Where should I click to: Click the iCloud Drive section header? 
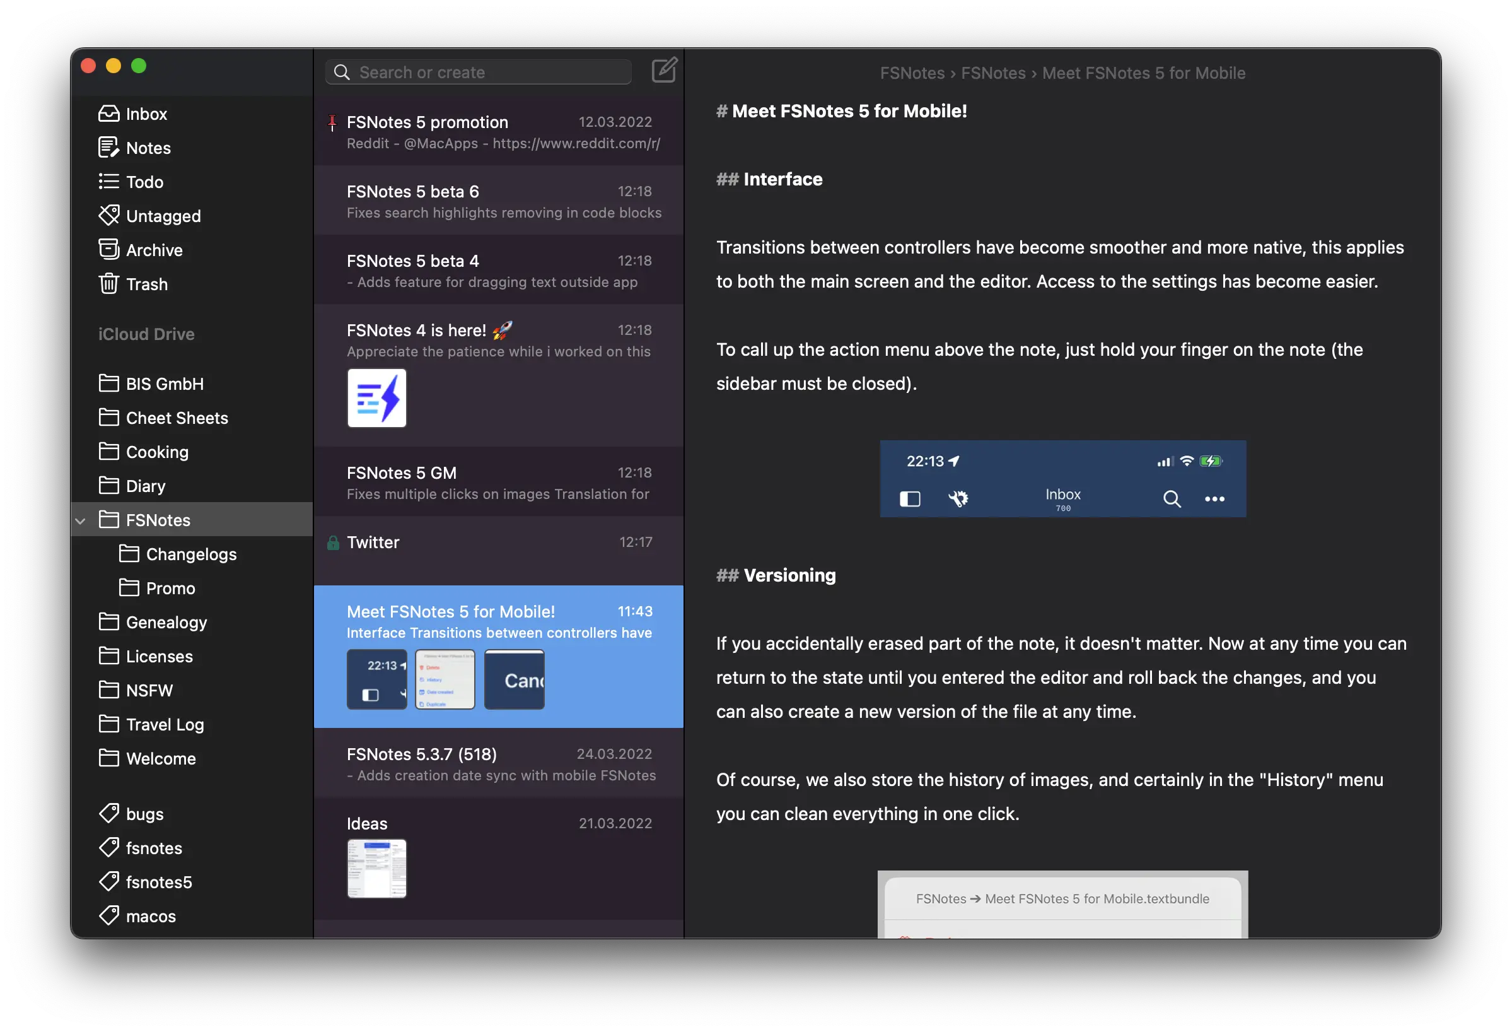(x=146, y=334)
